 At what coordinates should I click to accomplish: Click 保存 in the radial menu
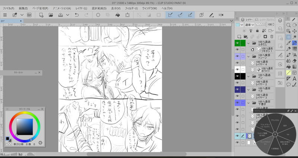[285, 126]
